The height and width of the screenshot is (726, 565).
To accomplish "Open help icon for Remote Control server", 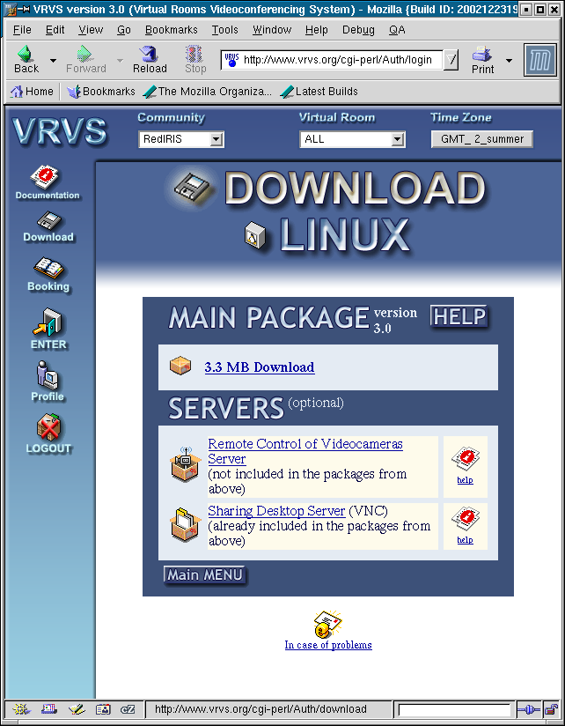I will point(465,460).
